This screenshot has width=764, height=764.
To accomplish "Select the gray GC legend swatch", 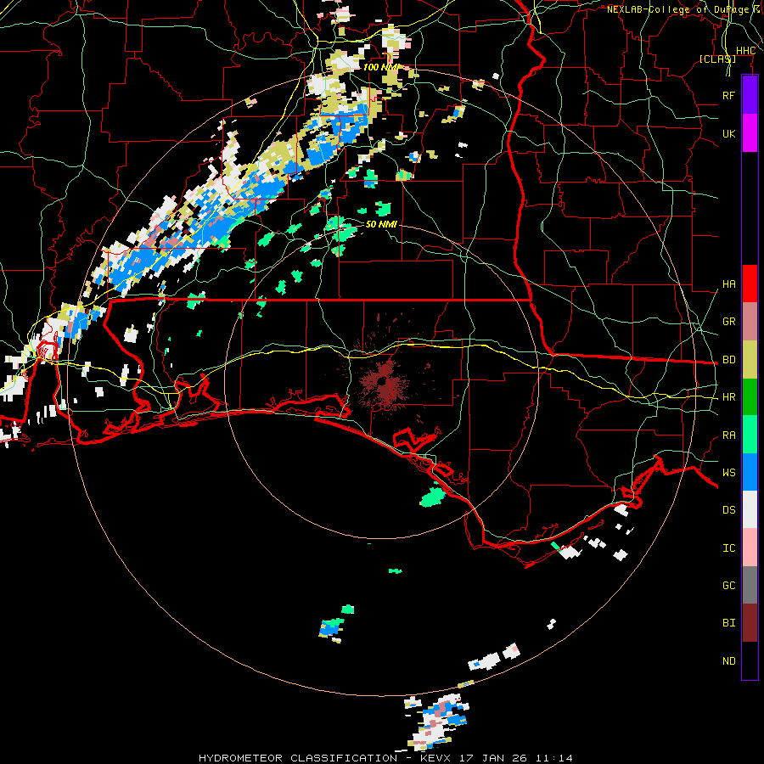I will tap(750, 585).
